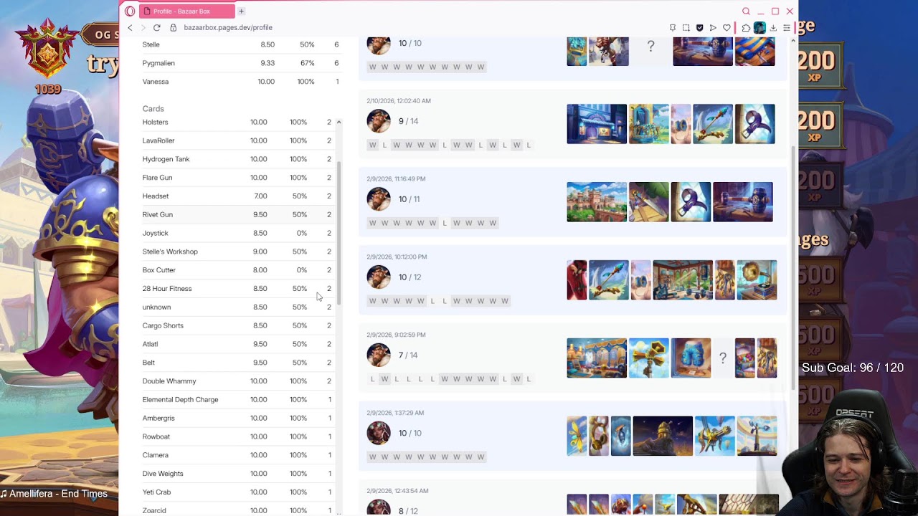The height and width of the screenshot is (516, 918).
Task: Select the Profile - Bazaar Box tab
Action: click(186, 11)
